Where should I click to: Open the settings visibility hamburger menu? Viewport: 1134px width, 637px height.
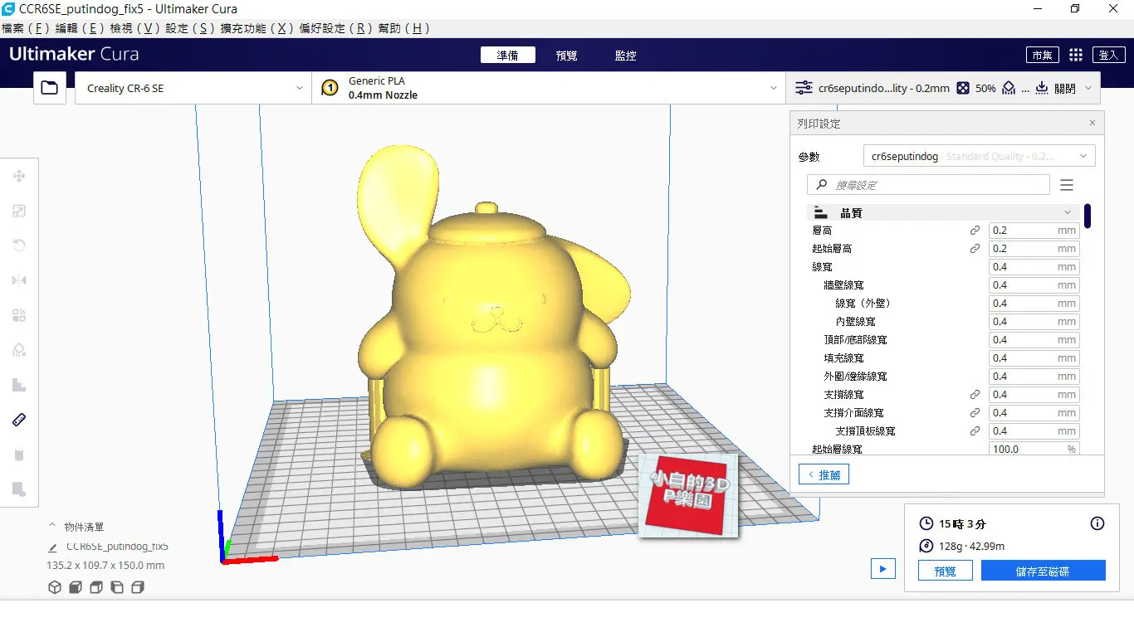tap(1067, 185)
